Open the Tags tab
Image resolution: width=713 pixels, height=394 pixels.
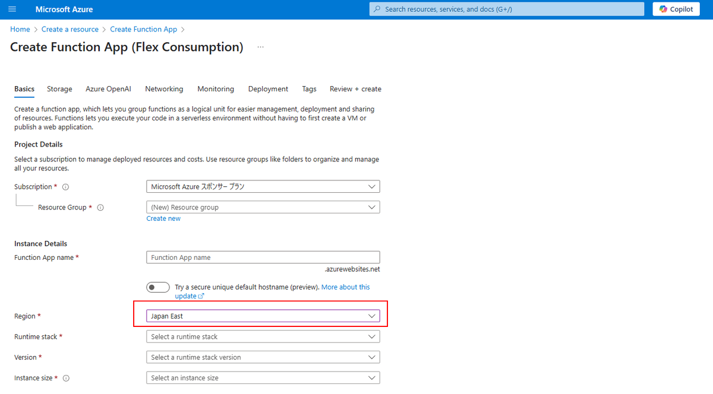[x=309, y=89]
